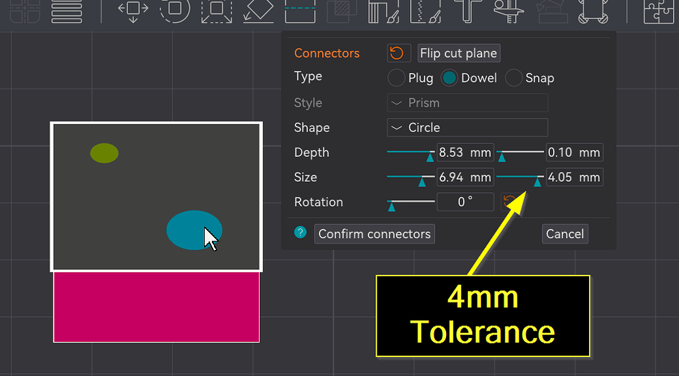
Task: Click the Size field showing 6.94 mm
Action: [465, 177]
